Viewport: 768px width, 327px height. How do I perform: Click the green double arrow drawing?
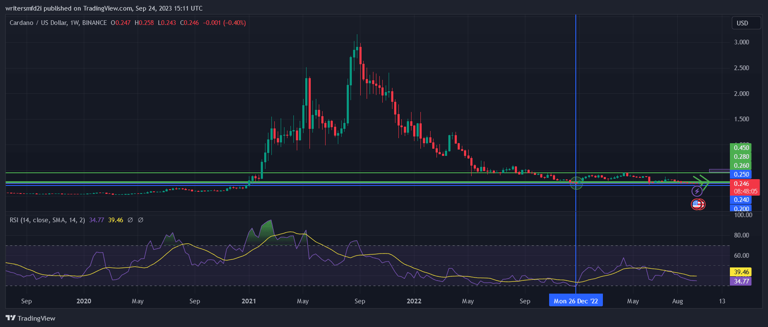click(x=703, y=183)
